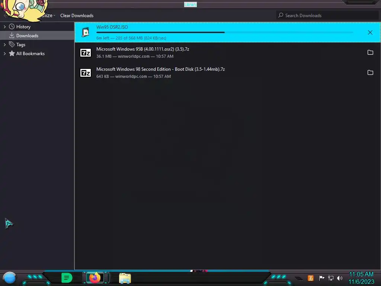Open the green notes app in taskbar
This screenshot has height=286, width=381.
[x=67, y=278]
